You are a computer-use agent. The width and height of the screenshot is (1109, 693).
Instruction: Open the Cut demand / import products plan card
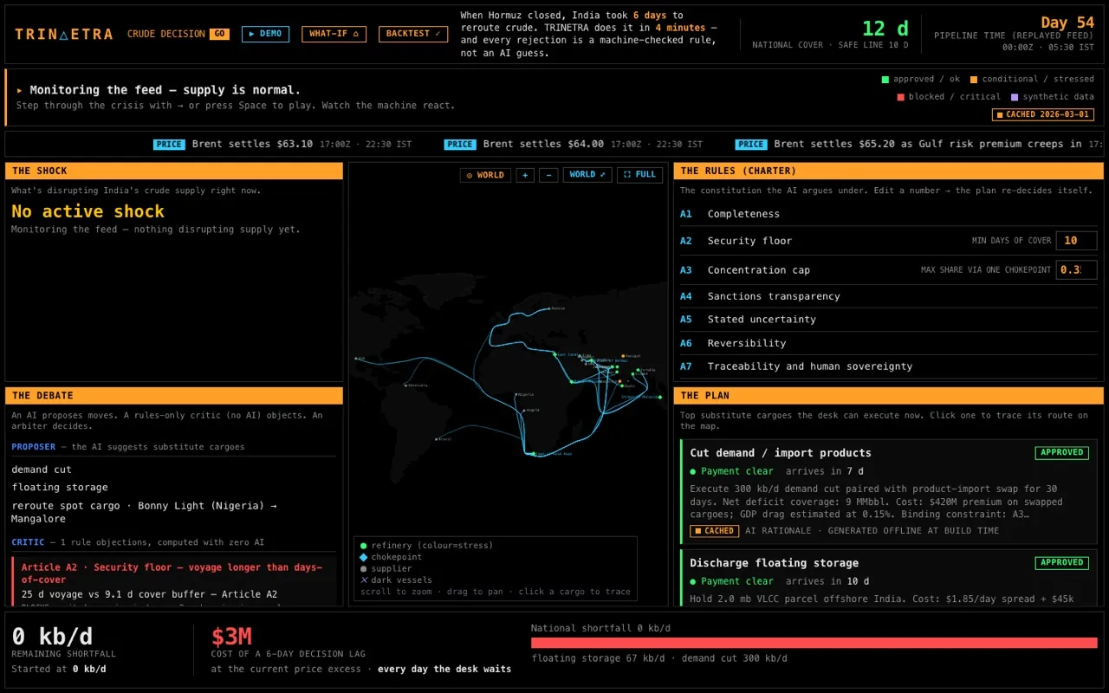tap(889, 491)
